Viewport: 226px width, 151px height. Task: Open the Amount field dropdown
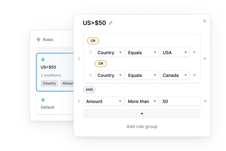tap(104, 101)
